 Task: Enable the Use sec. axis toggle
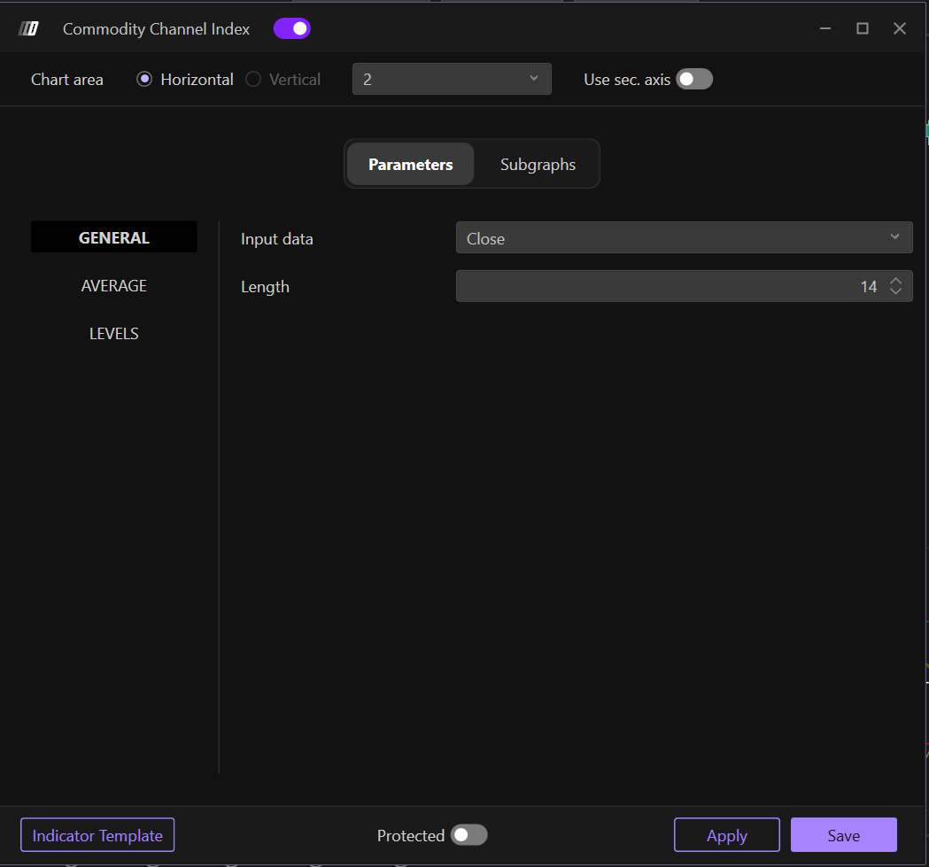(693, 80)
